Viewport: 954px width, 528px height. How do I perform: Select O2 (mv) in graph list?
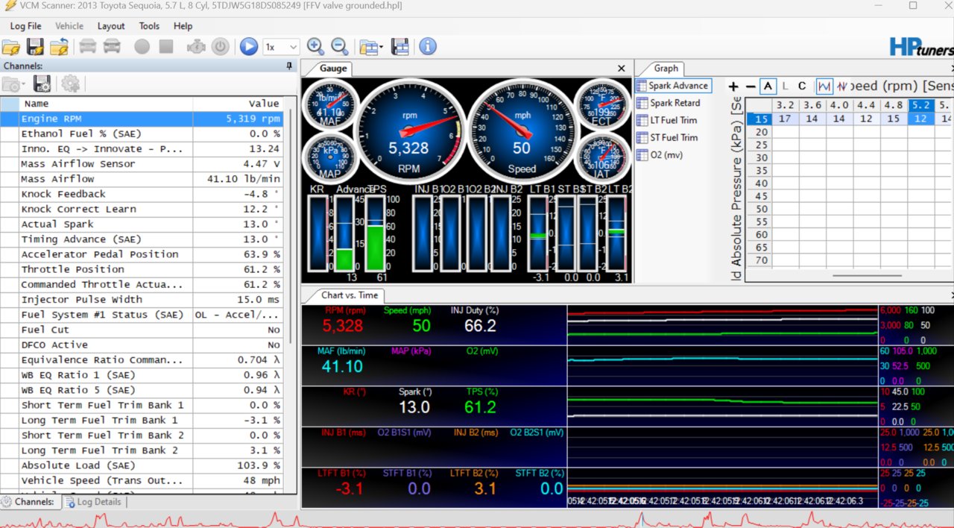pyautogui.click(x=660, y=155)
